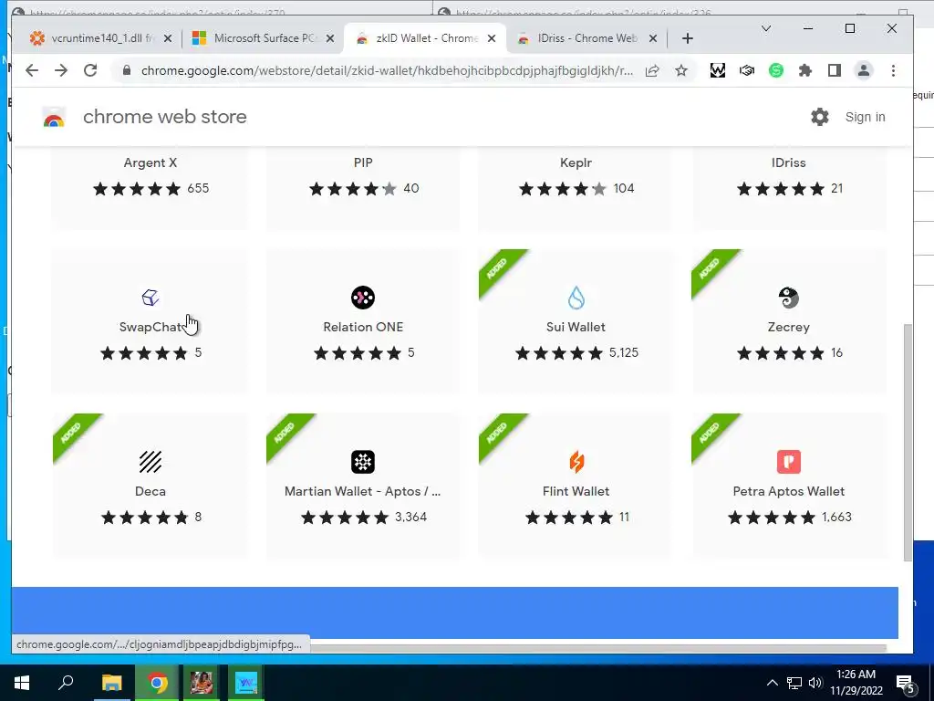Reload the current page
The height and width of the screenshot is (701, 934).
coord(90,70)
